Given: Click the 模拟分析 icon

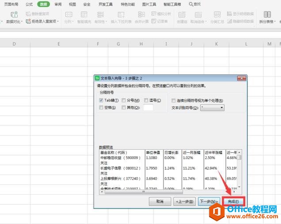Looking at the screenshot, I should pyautogui.click(x=154, y=14).
